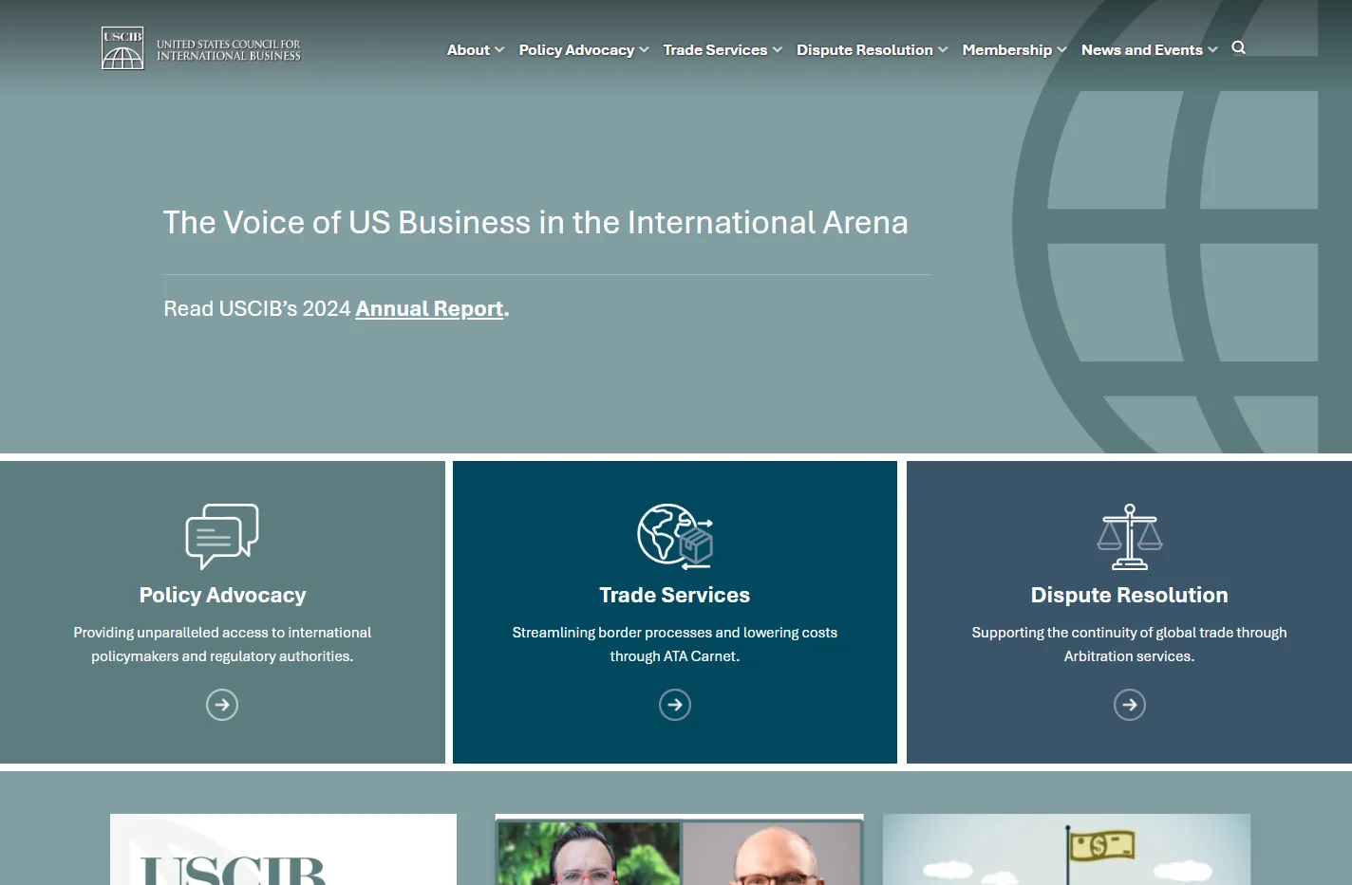Expand the Policy Advocacy nav chevron
This screenshot has height=885, width=1352.
tap(644, 50)
